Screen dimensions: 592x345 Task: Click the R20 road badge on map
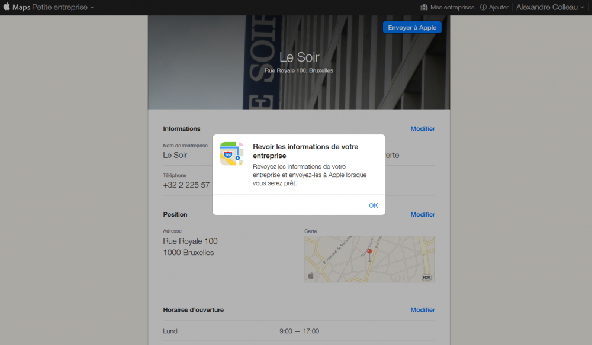[x=426, y=277]
